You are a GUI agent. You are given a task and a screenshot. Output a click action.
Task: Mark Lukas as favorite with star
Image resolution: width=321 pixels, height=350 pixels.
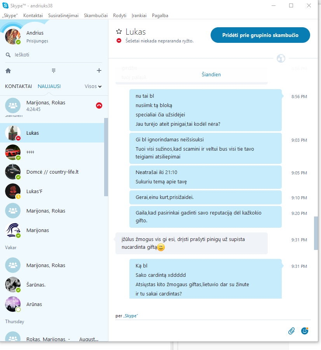119,32
